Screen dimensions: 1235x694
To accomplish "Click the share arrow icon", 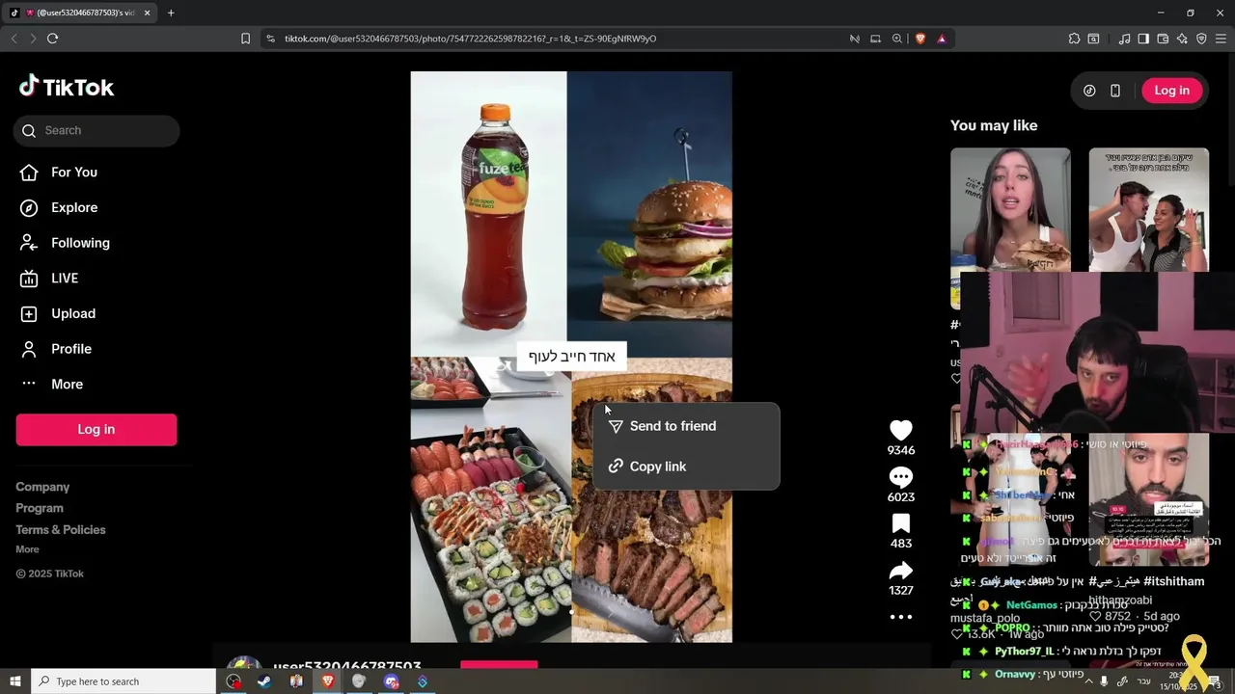I will tap(901, 570).
